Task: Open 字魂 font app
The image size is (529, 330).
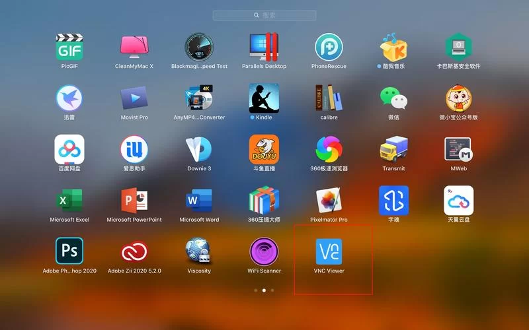Action: 393,201
